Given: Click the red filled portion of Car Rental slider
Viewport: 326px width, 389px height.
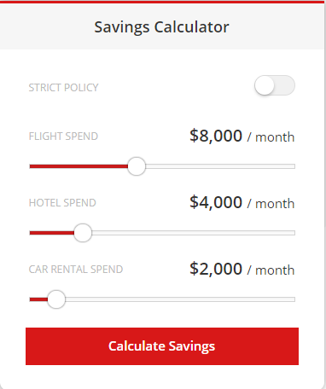Looking at the screenshot, I should pyautogui.click(x=38, y=299).
